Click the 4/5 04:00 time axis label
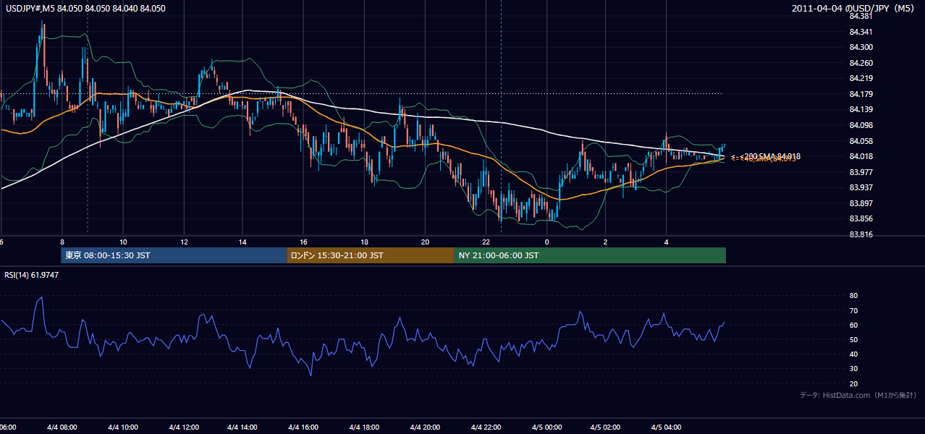Image resolution: width=925 pixels, height=434 pixels. click(666, 427)
